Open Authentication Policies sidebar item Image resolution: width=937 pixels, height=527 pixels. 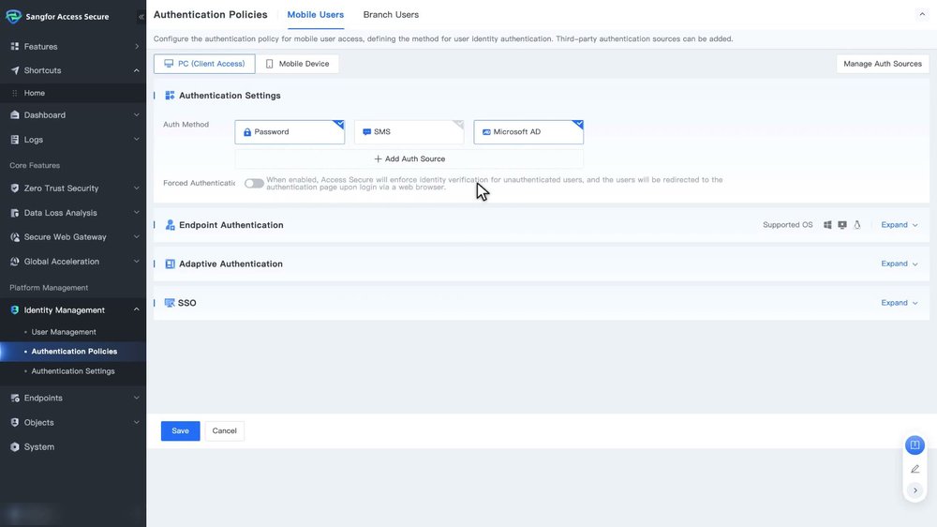point(74,352)
